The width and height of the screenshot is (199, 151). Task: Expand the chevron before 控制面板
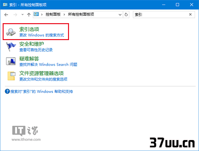click(x=42, y=15)
